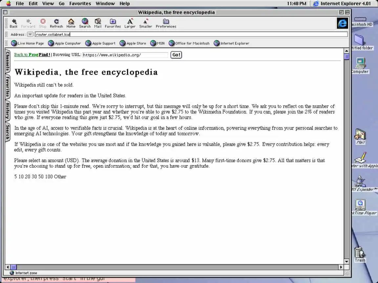
Task: Click the vertical scrollbar down arrow
Action: coord(346,261)
